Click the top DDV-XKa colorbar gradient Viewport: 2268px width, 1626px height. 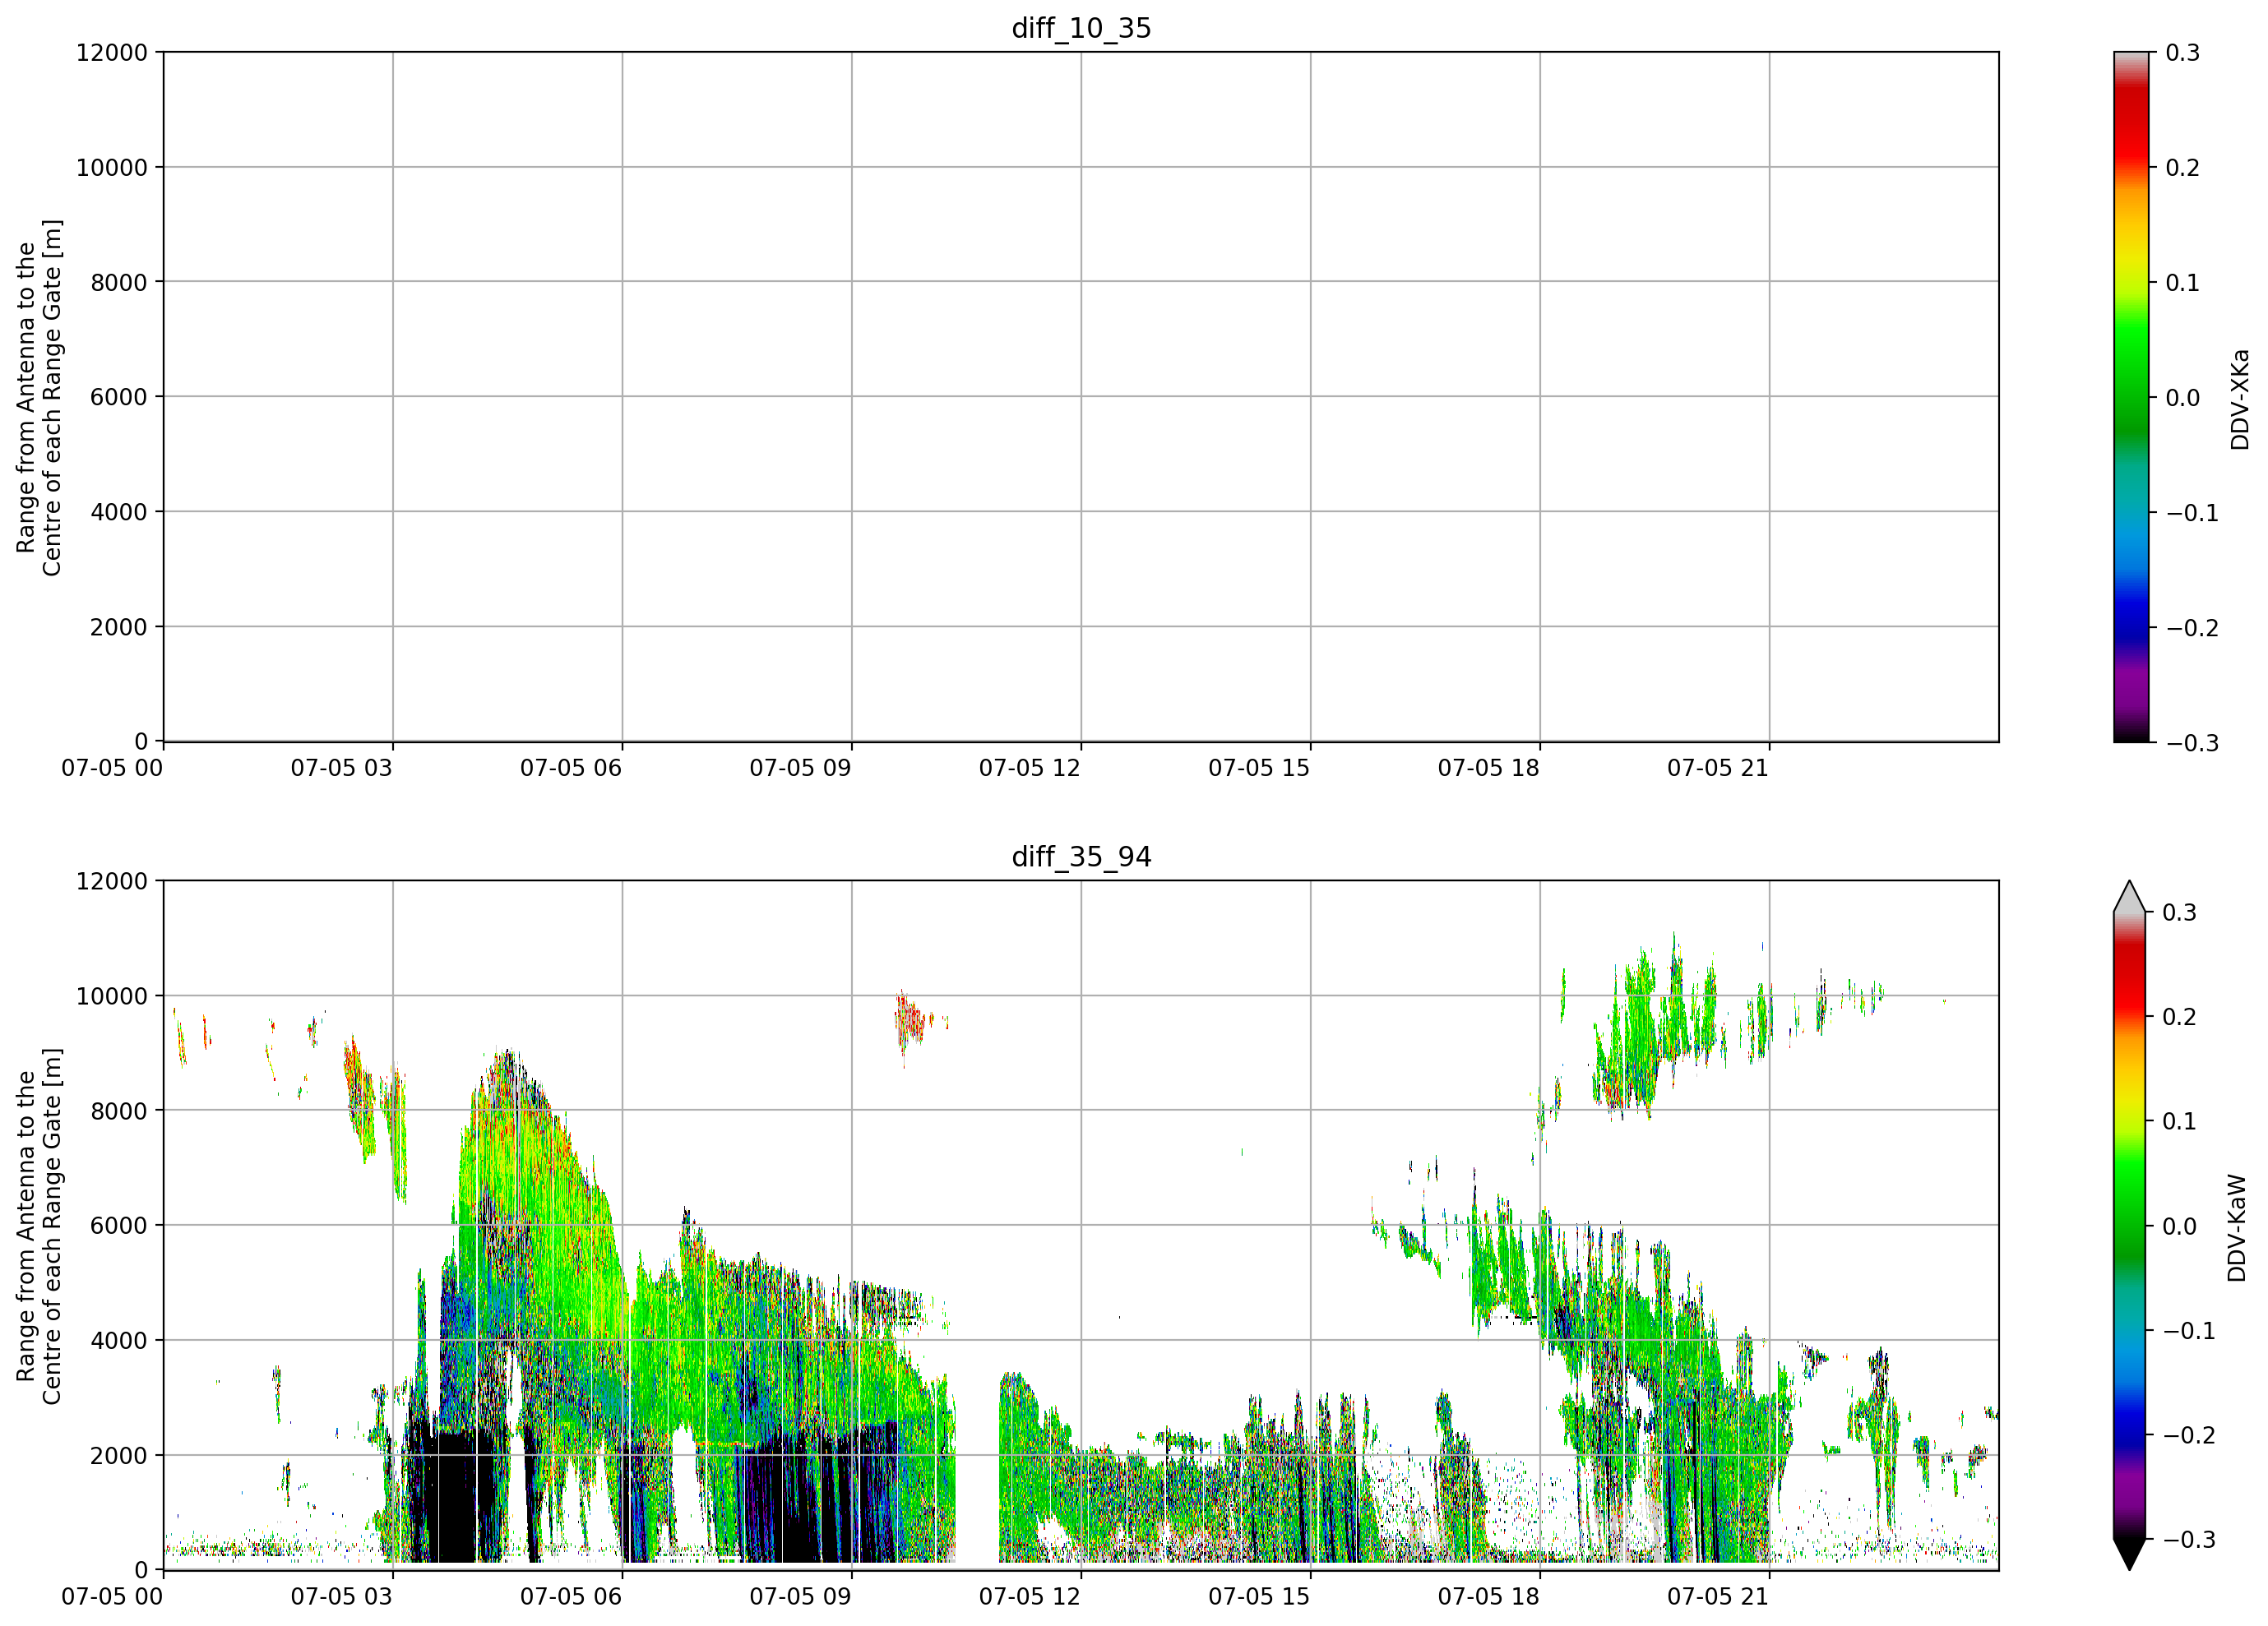[2131, 397]
